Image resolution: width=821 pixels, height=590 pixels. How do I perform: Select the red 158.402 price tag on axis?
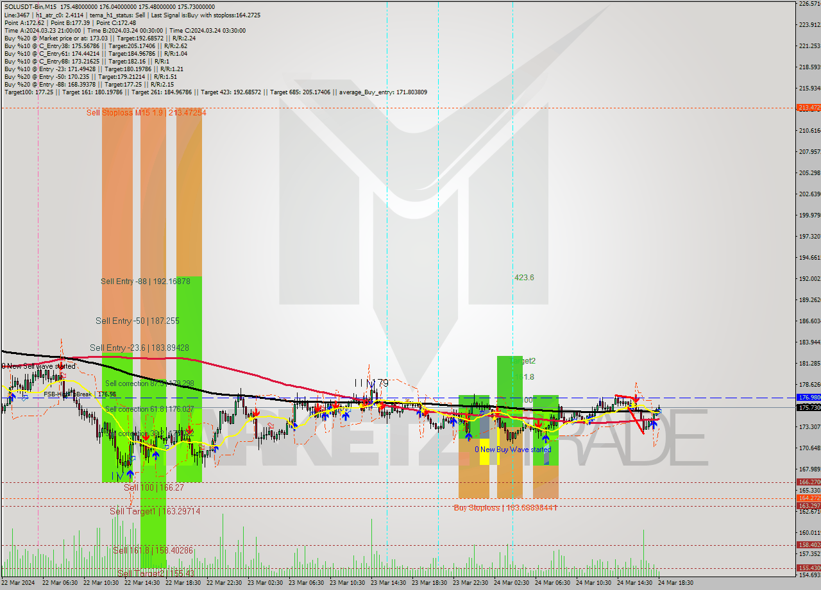(x=809, y=544)
